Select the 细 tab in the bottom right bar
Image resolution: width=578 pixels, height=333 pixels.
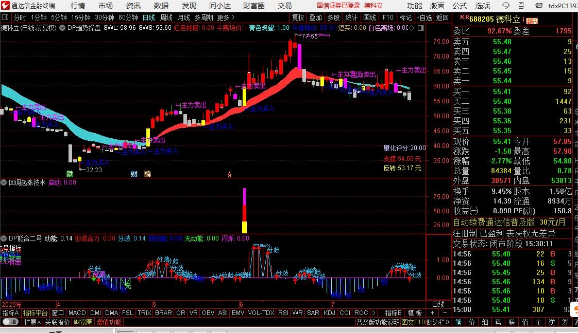(485, 322)
